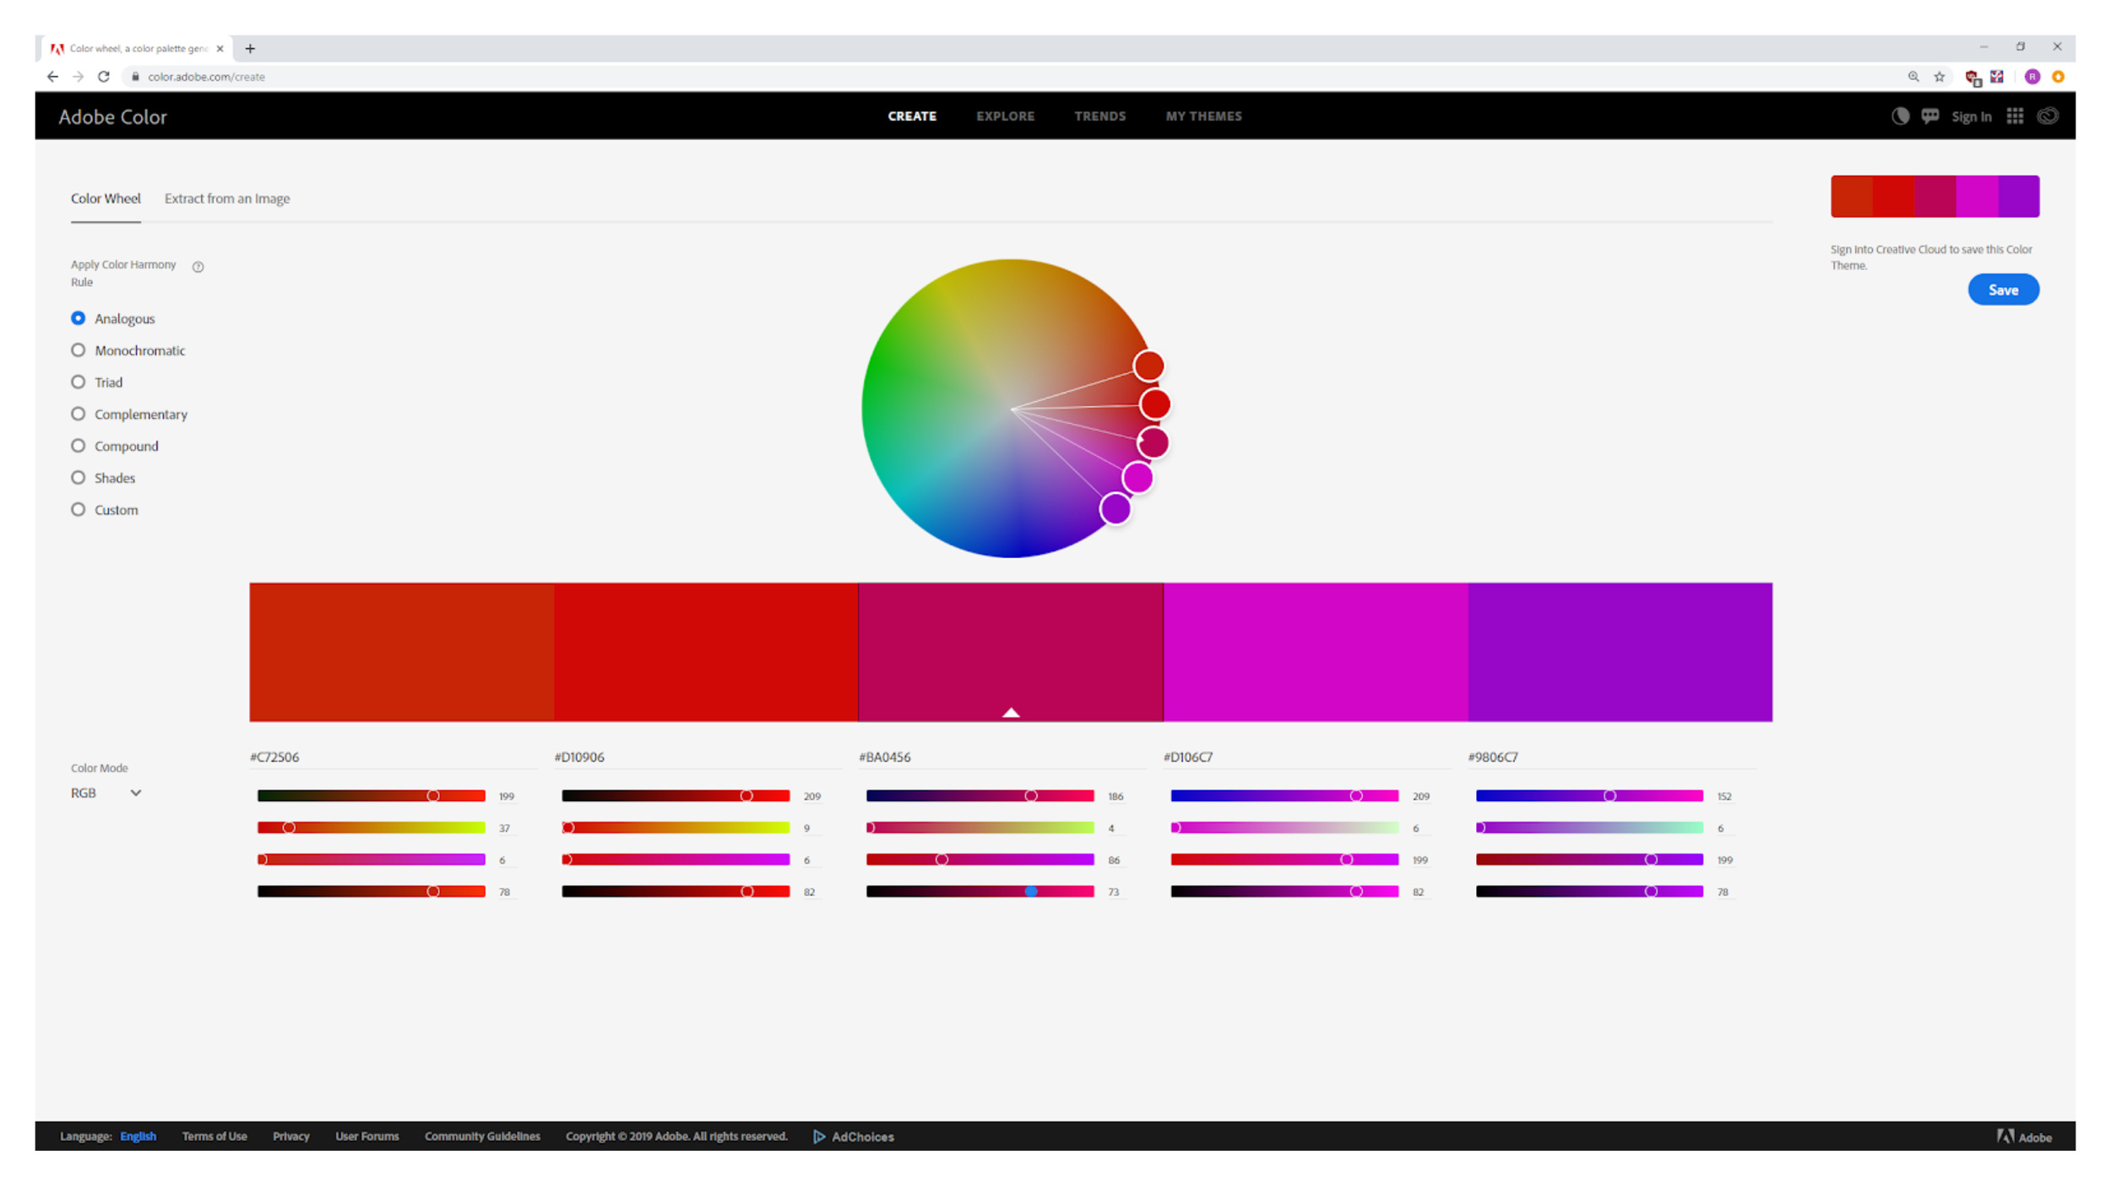This screenshot has width=2111, height=1187.
Task: Click the Save button for the color theme
Action: pyautogui.click(x=2003, y=290)
